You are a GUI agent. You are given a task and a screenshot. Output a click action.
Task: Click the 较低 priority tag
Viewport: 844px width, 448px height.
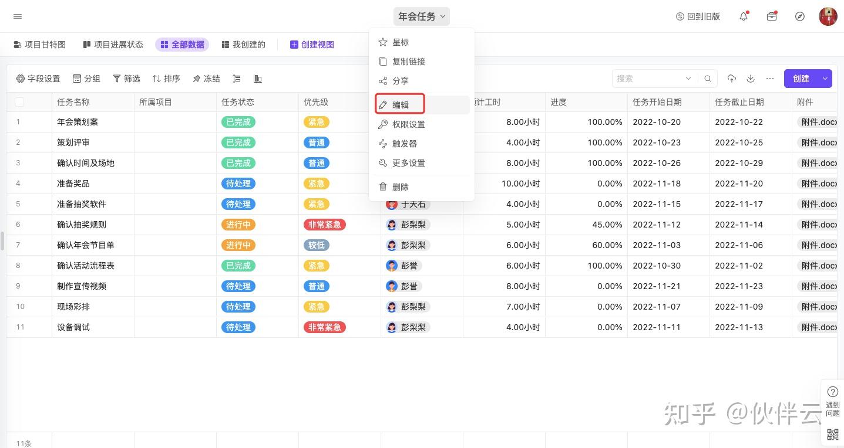click(317, 245)
